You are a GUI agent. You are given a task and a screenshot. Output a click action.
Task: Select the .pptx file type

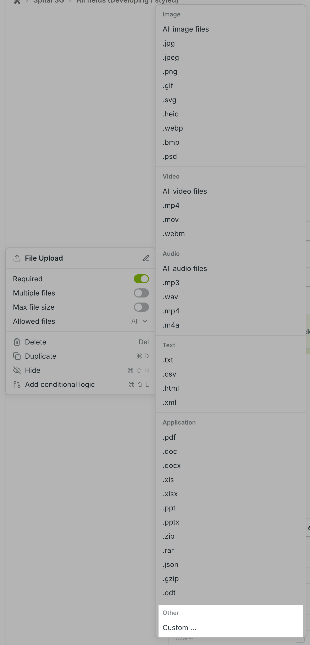click(x=230, y=522)
